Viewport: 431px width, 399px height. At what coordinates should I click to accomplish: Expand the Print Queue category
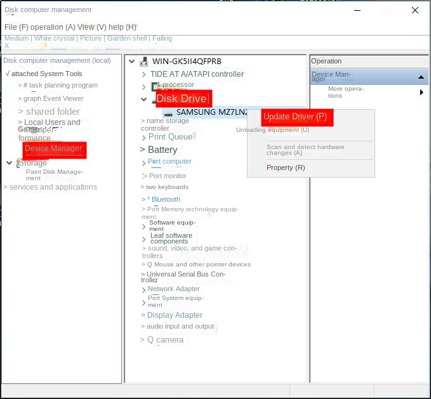(144, 137)
